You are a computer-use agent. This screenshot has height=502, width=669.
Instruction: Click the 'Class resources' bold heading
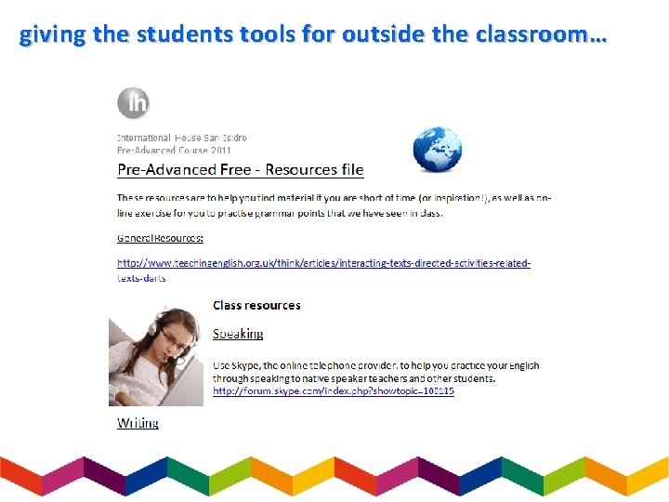click(256, 306)
